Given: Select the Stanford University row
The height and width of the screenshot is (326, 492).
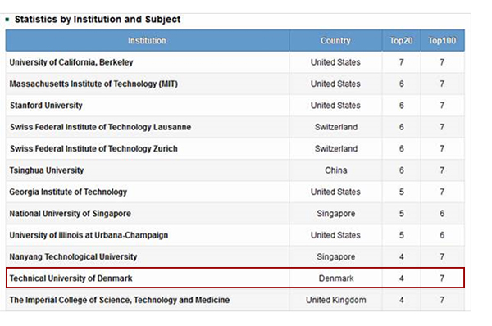Looking at the screenshot, I should coord(235,106).
